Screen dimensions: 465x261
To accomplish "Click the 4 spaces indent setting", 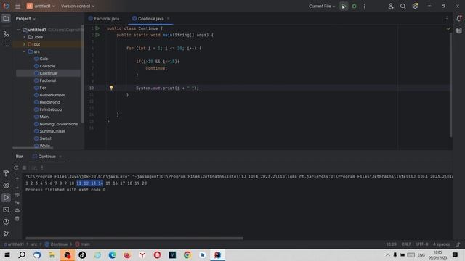I will (x=441, y=244).
